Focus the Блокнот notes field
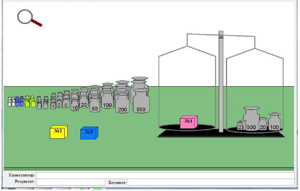The image size is (300, 191). (211, 182)
